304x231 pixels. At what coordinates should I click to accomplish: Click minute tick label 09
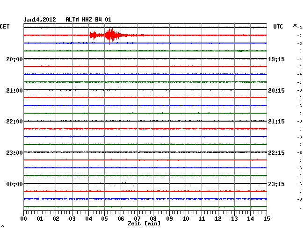pyautogui.click(x=169, y=218)
